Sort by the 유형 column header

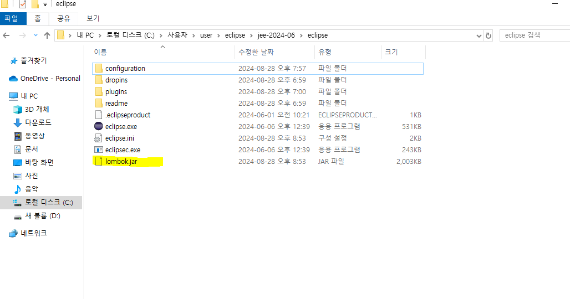325,52
